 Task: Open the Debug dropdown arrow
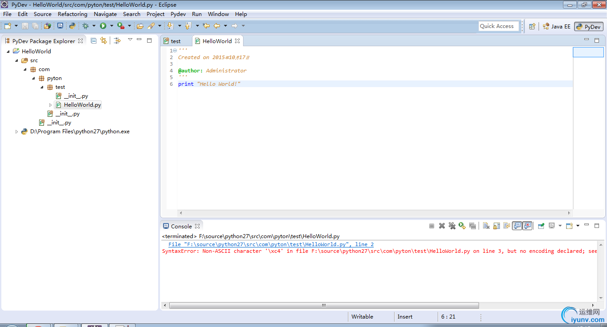pyautogui.click(x=94, y=26)
